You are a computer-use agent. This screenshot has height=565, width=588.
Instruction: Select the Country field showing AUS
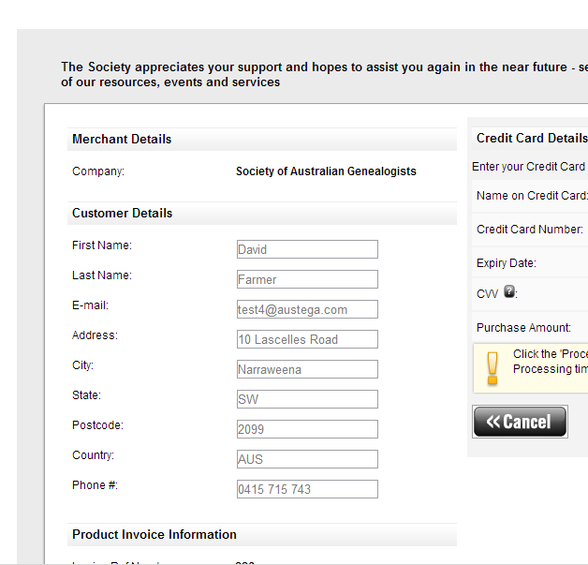click(307, 459)
